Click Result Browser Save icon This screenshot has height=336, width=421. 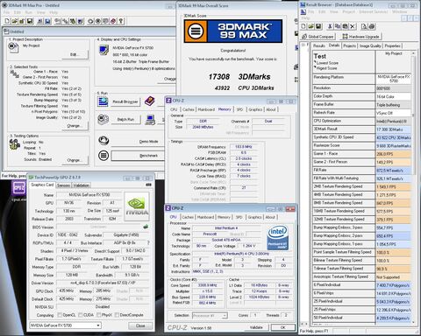[x=318, y=26]
